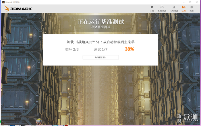This screenshot has height=126, width=201.
Task: Switch to the 基准测试 tab label
Action: point(162,11)
